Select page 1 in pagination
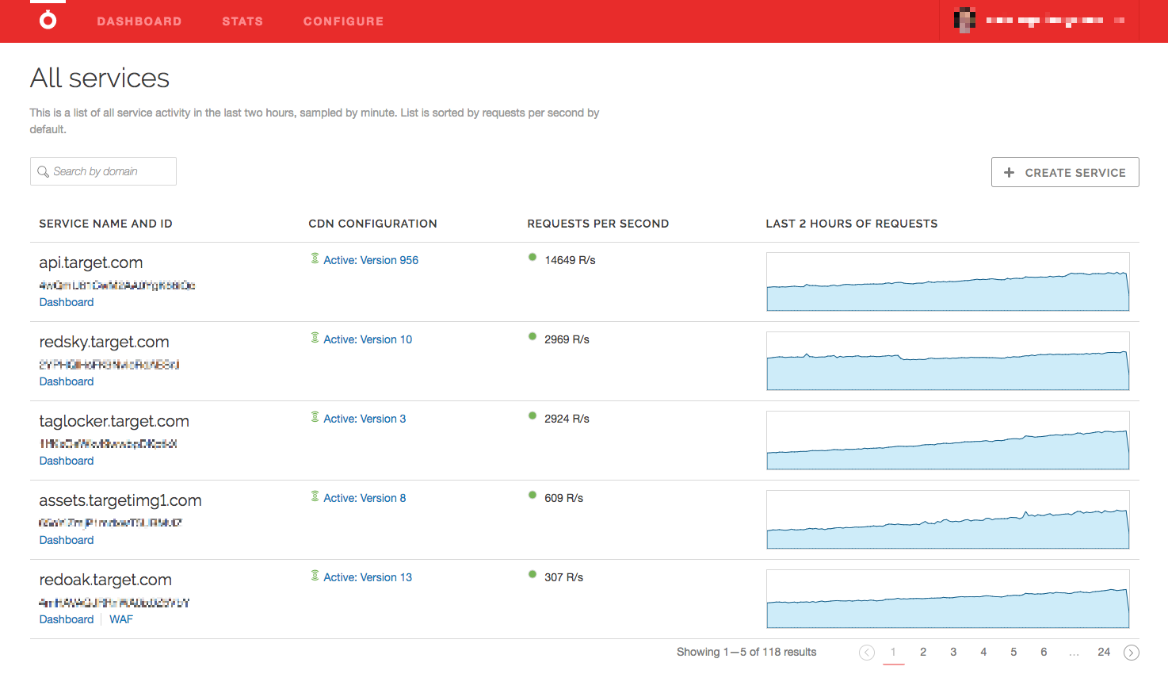 tap(893, 652)
